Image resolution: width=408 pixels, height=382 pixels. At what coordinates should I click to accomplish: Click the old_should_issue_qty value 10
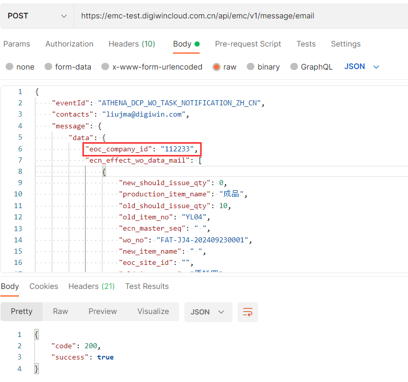click(x=223, y=206)
